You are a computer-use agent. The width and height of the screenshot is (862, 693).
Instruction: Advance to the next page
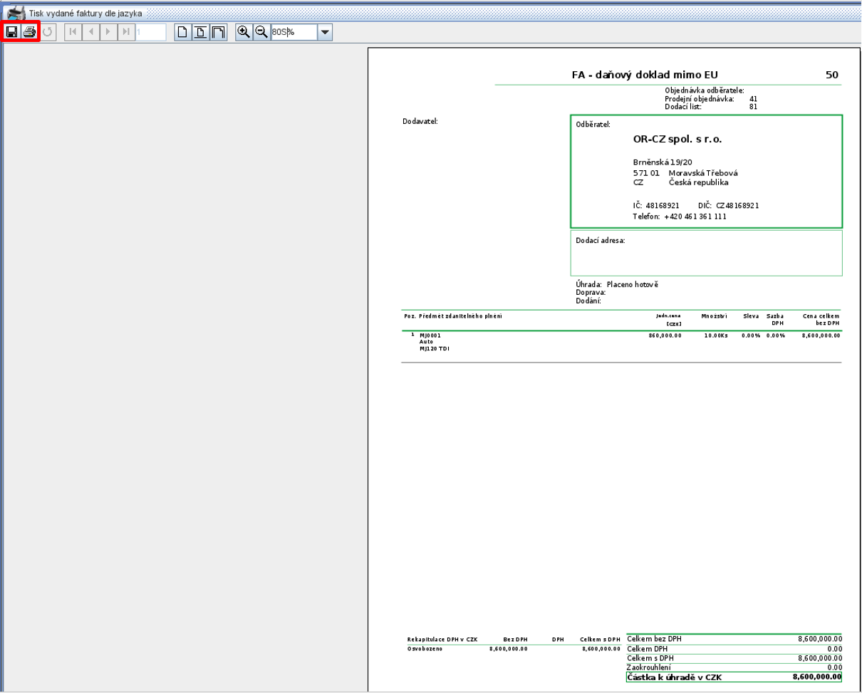tap(108, 32)
